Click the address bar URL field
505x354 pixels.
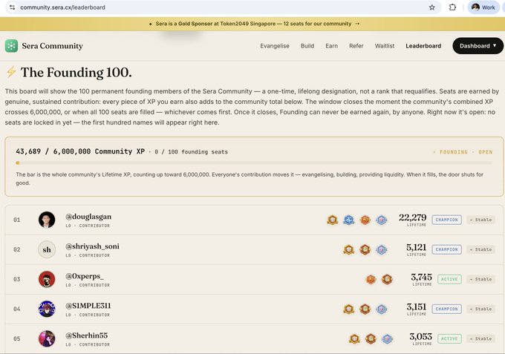(x=222, y=7)
